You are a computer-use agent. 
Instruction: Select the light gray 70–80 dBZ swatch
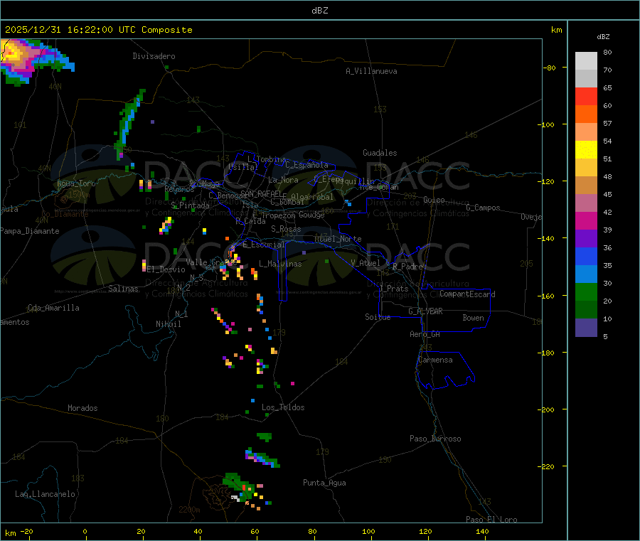[586, 61]
